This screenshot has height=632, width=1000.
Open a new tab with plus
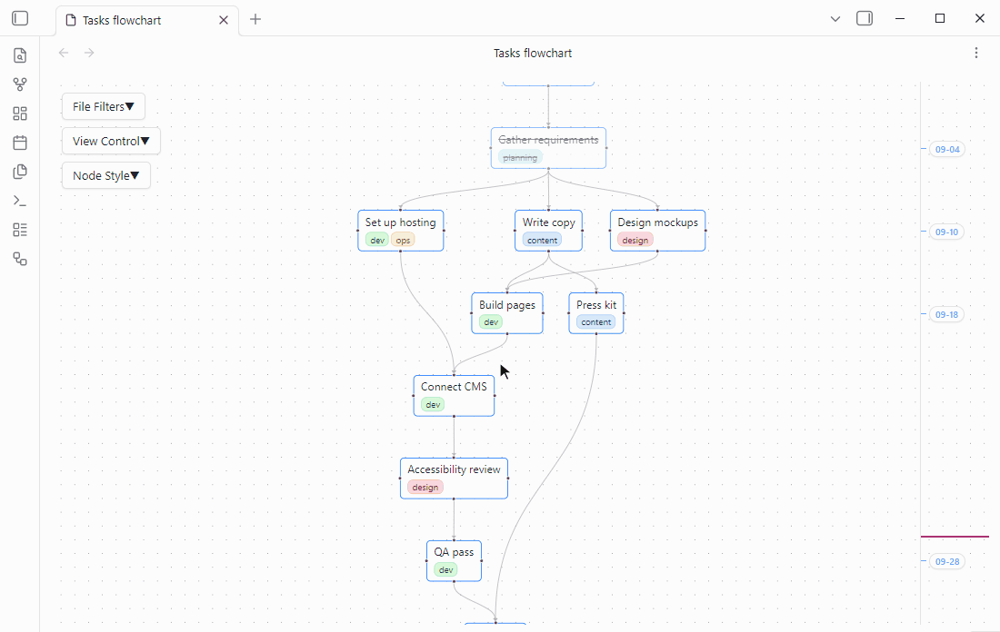click(255, 19)
